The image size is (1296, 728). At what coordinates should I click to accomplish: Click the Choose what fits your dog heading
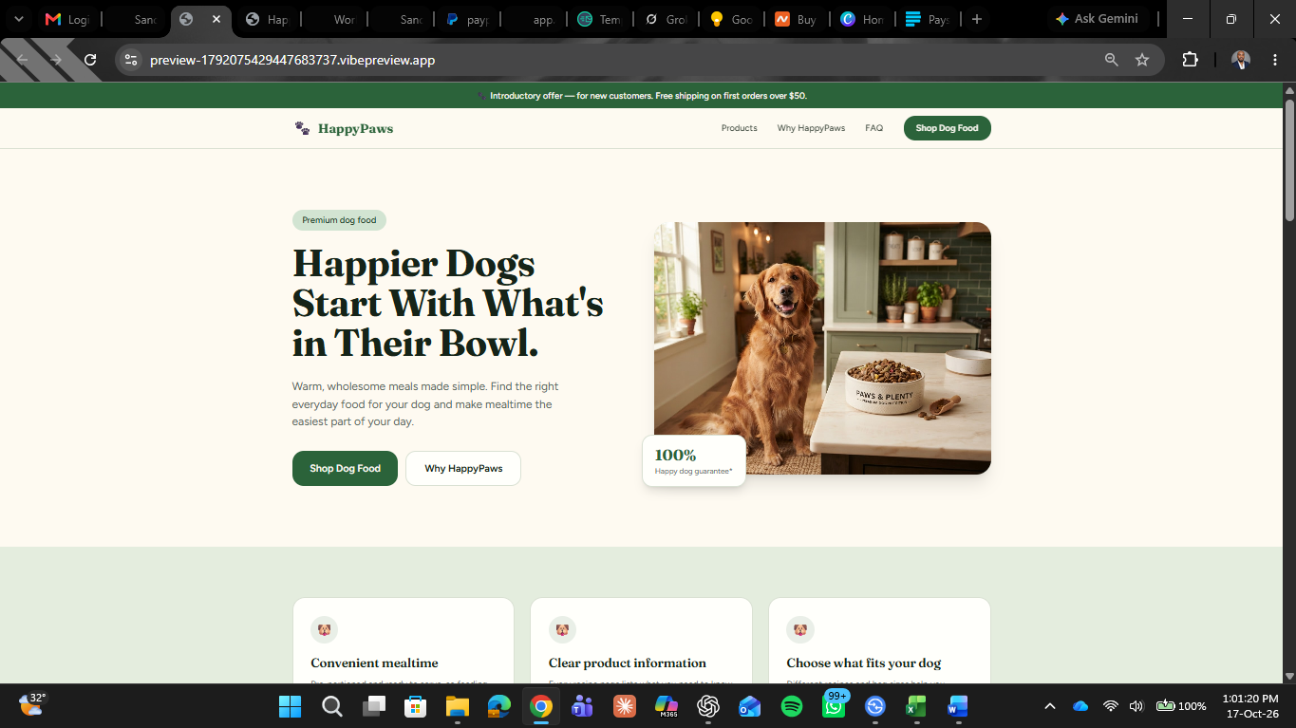(x=864, y=663)
